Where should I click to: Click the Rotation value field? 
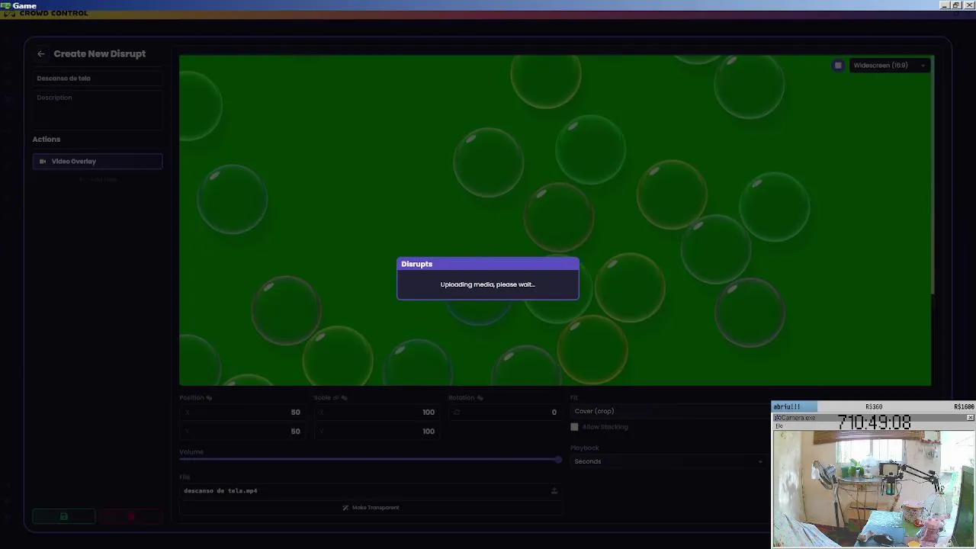(505, 413)
